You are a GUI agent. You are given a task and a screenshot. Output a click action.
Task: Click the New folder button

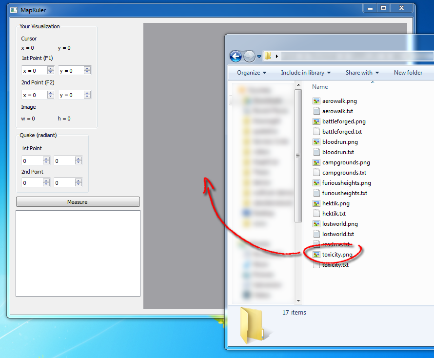408,73
